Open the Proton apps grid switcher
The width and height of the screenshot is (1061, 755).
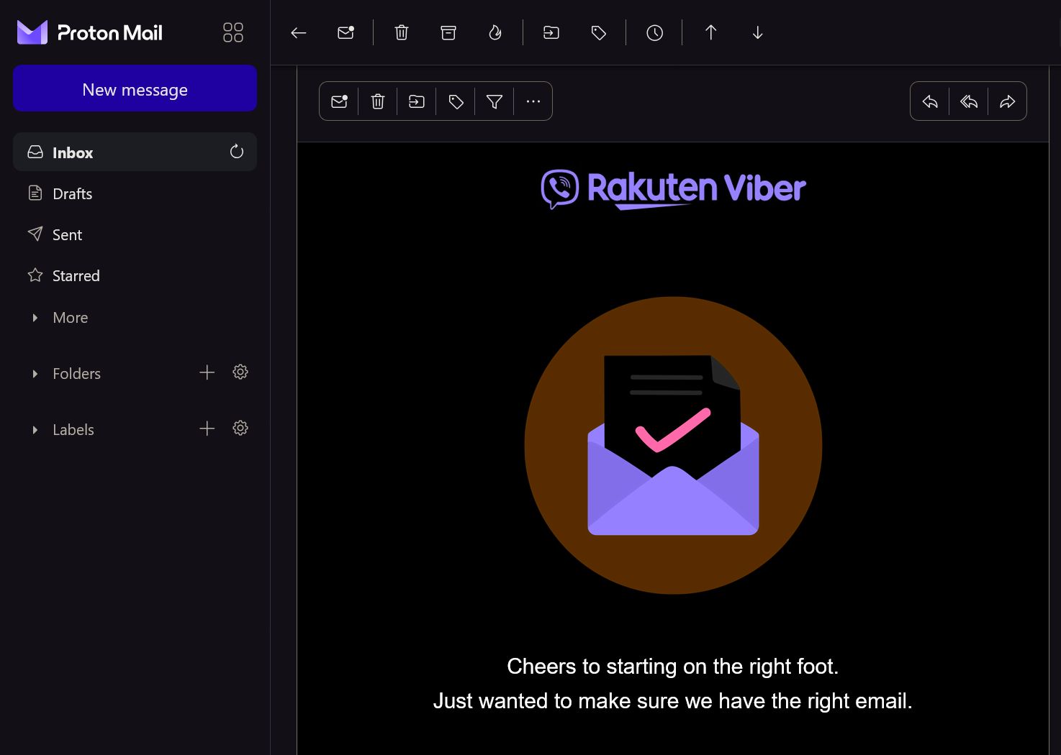click(233, 32)
